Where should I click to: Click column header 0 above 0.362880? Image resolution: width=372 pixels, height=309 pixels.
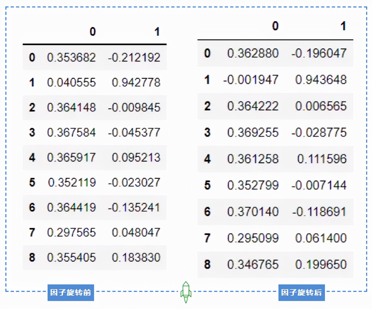point(275,26)
